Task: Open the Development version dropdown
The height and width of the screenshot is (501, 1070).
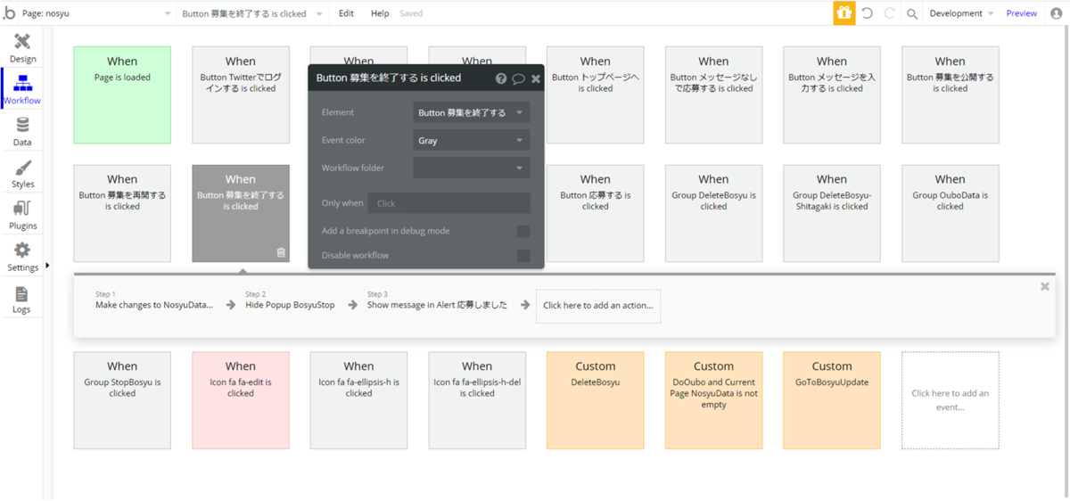Action: [x=961, y=13]
